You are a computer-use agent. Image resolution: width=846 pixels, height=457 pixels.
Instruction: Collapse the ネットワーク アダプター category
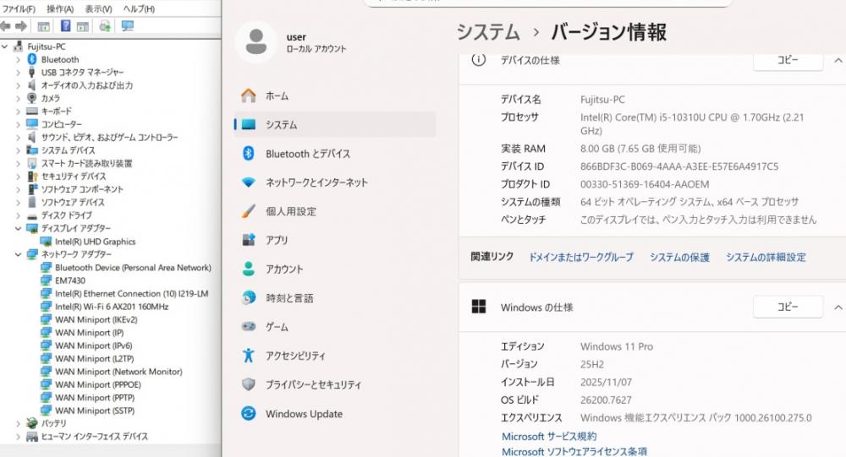(x=19, y=253)
